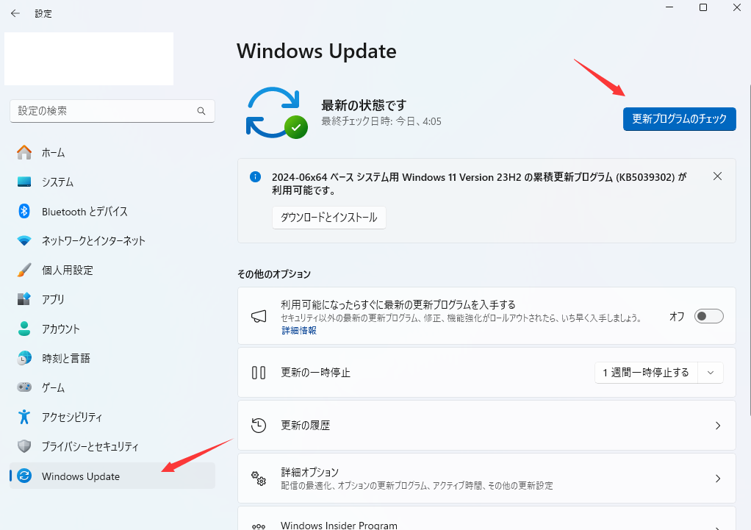Click the settings search (設定の検索) field

pyautogui.click(x=103, y=111)
